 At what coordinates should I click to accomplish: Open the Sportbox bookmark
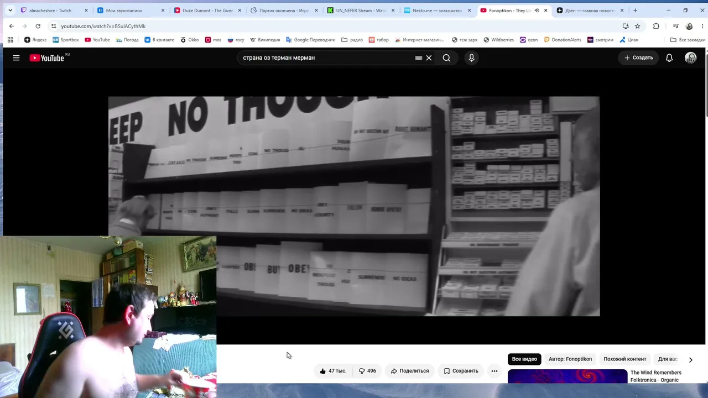(x=66, y=40)
